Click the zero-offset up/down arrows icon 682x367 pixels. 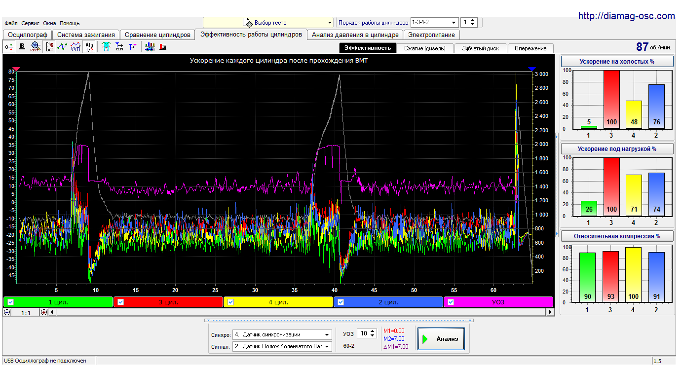pos(9,47)
